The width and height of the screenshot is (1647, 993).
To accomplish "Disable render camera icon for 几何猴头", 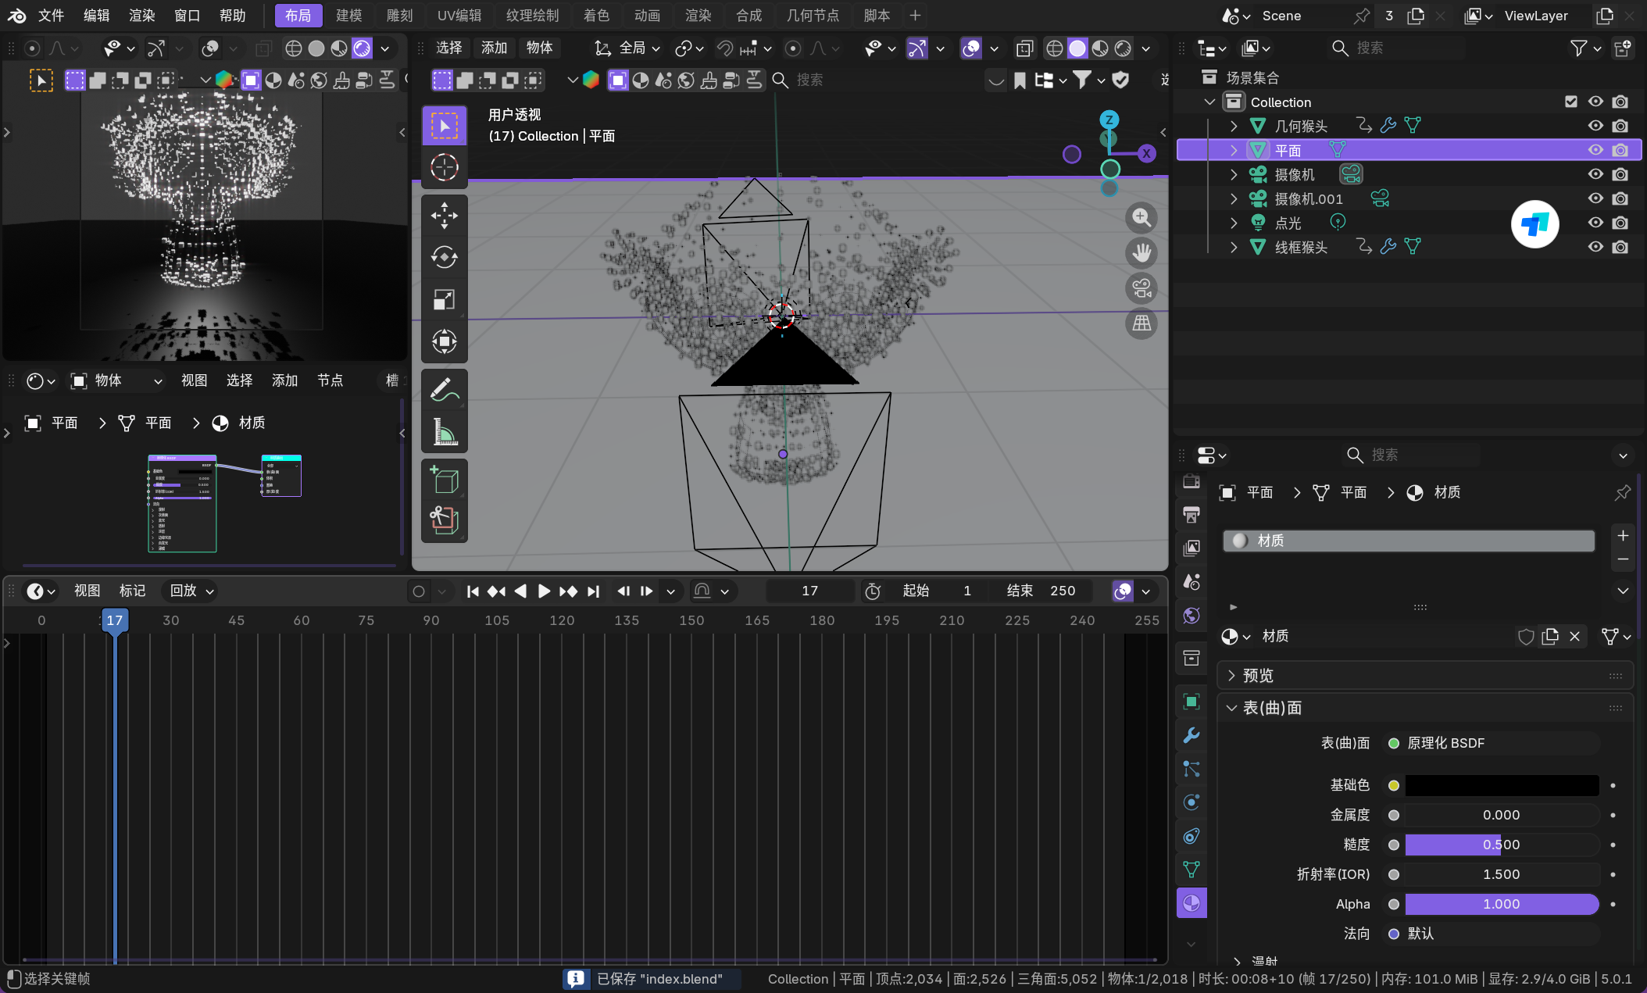I will [1620, 126].
